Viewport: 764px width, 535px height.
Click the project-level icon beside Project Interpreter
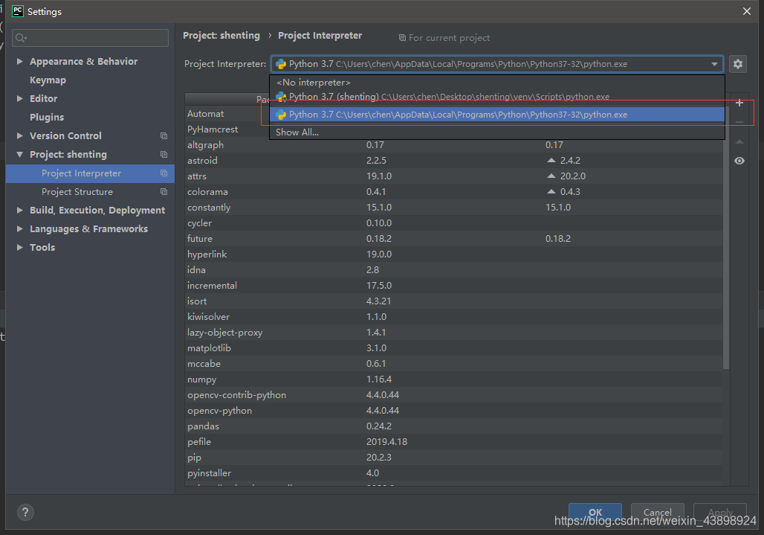[164, 173]
